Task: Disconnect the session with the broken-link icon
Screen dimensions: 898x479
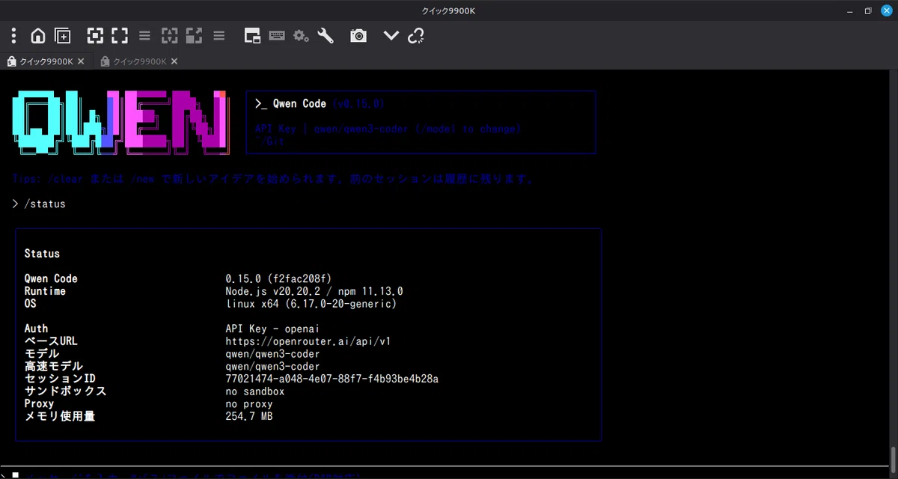Action: click(416, 35)
